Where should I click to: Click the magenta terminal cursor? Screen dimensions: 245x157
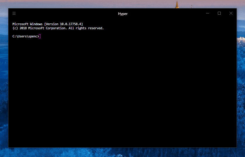tap(40, 36)
